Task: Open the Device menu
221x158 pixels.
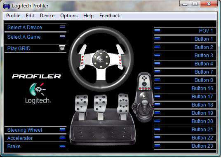Action: (47, 16)
